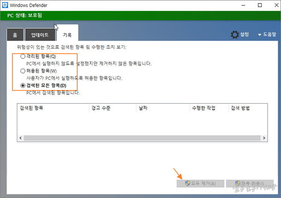Expand the 도움말 dropdown menu
This screenshot has height=198, width=281.
(x=267, y=35)
